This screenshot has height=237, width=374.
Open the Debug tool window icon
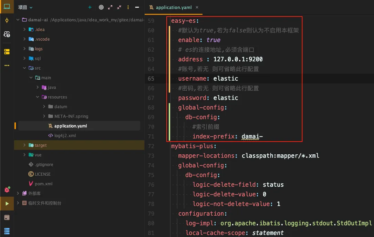click(7, 190)
